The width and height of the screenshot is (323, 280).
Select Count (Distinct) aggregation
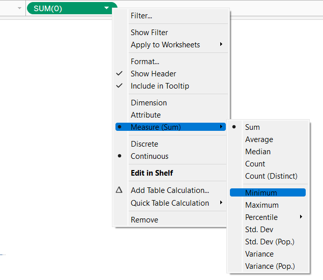coord(271,176)
